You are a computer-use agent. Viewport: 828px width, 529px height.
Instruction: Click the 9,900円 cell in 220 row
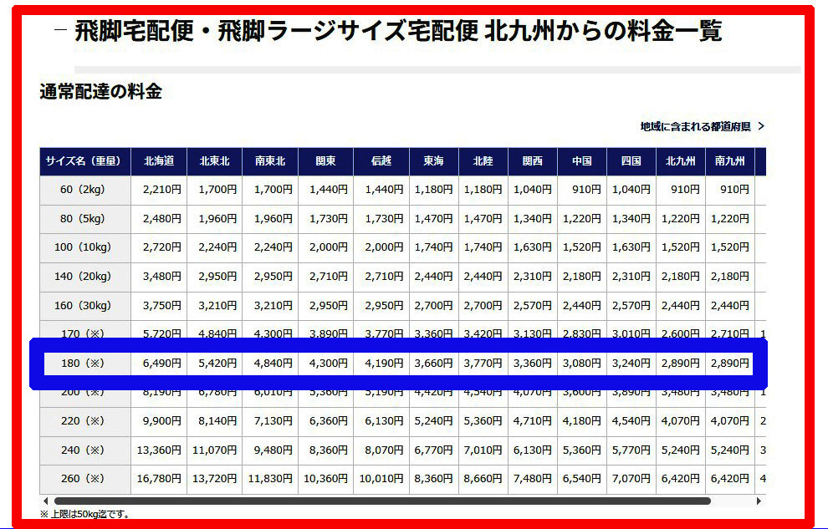pyautogui.click(x=159, y=421)
